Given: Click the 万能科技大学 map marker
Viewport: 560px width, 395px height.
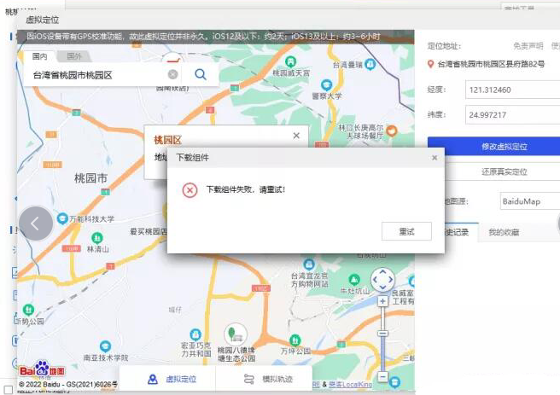Looking at the screenshot, I should point(62,218).
